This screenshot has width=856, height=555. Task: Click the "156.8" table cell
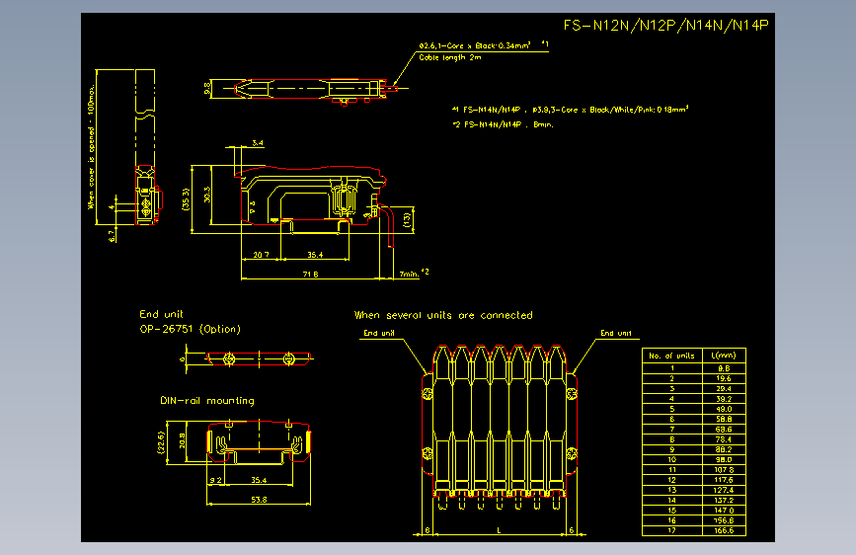tap(724, 520)
